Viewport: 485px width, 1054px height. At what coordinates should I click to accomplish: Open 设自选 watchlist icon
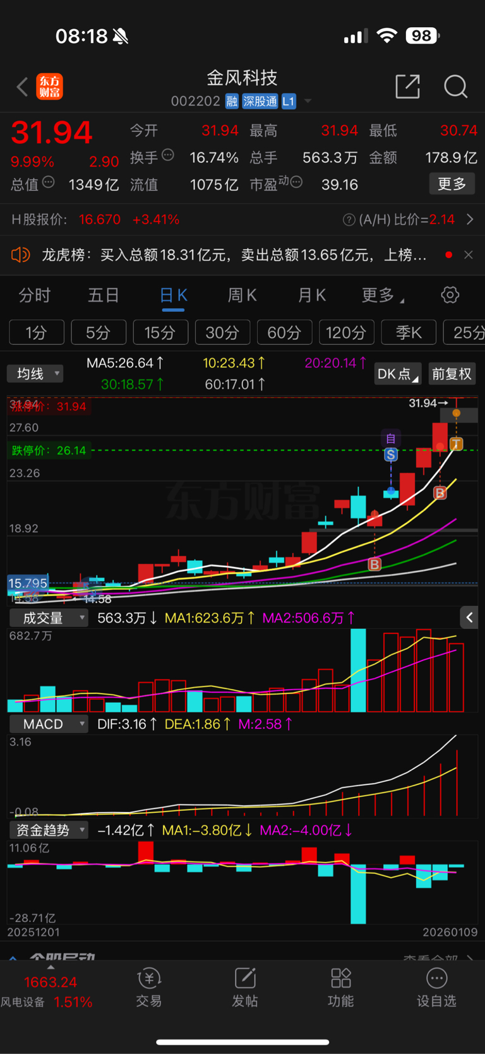[x=436, y=988]
